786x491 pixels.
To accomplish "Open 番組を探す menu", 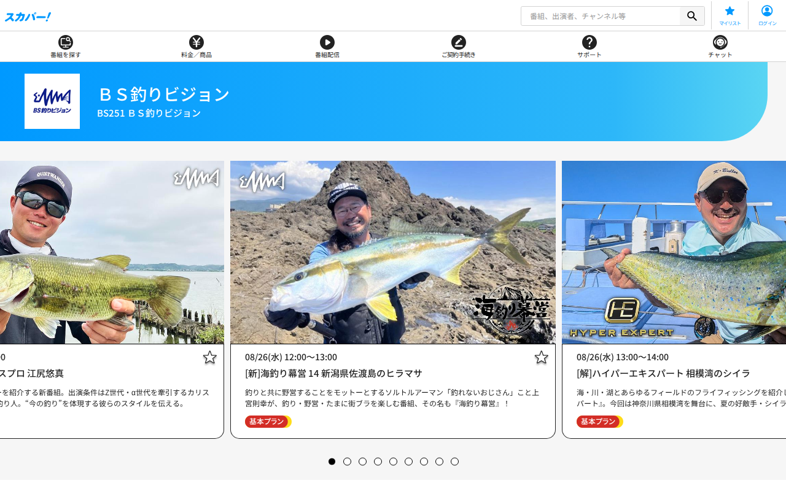I will tap(66, 47).
